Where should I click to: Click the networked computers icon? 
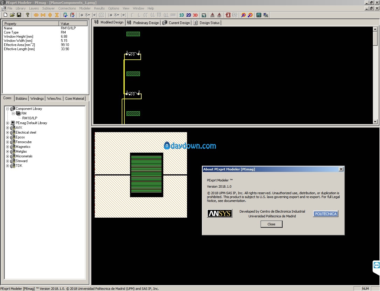pyautogui.click(x=266, y=15)
